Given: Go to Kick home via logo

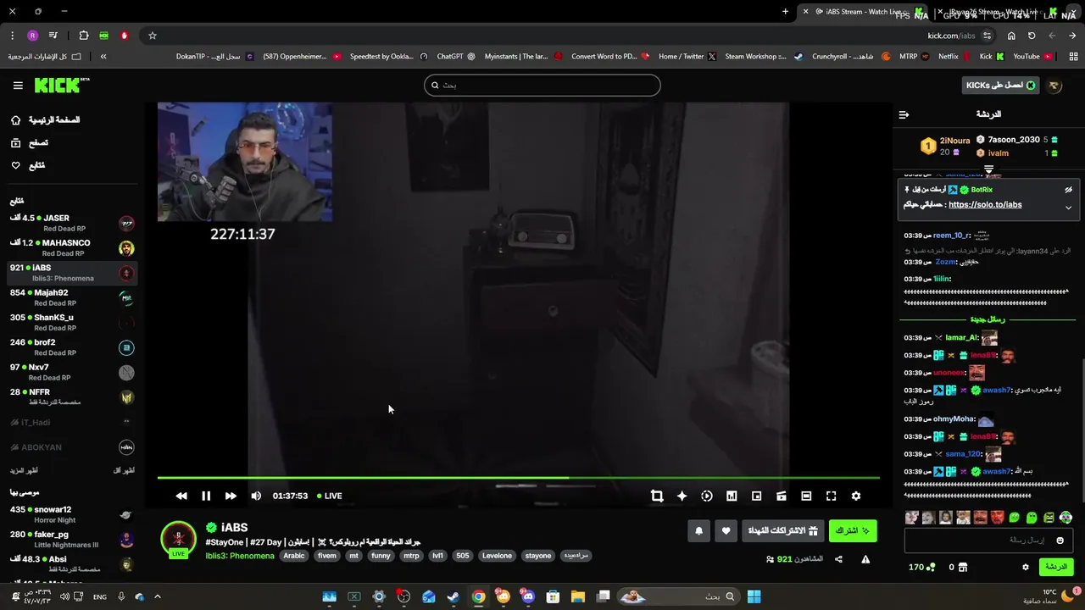Looking at the screenshot, I should (61, 85).
